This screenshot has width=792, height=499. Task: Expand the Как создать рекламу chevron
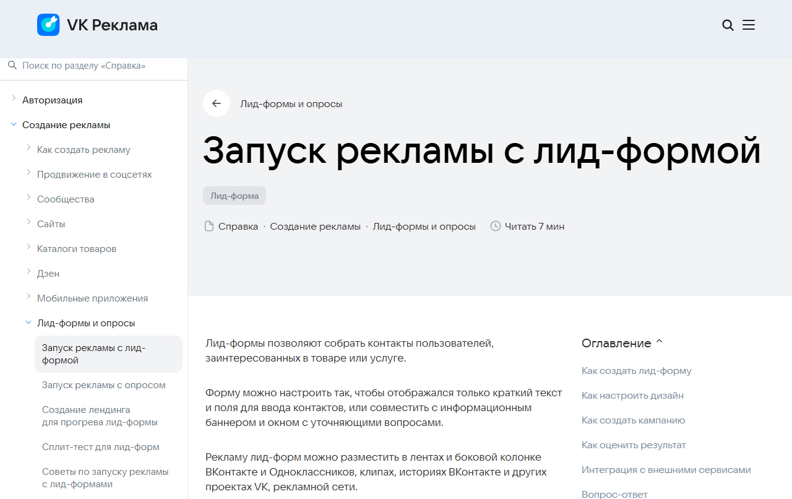(28, 148)
